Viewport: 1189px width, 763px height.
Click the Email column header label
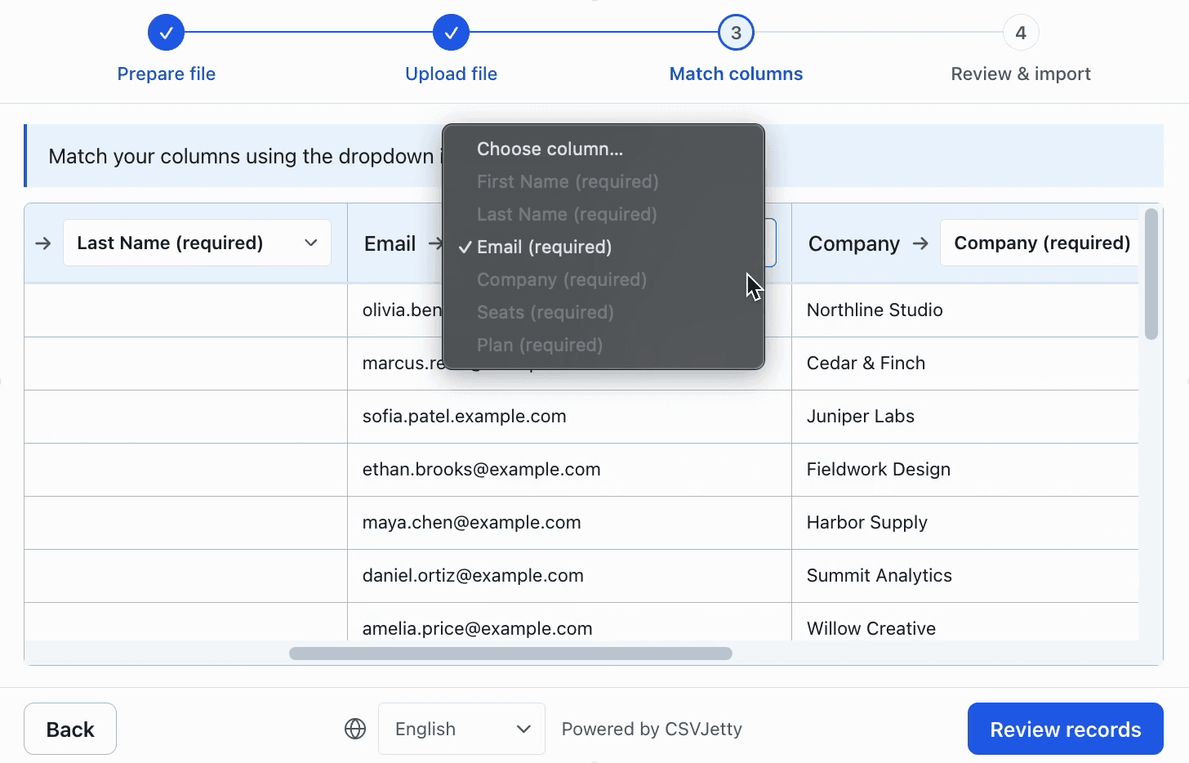point(390,243)
